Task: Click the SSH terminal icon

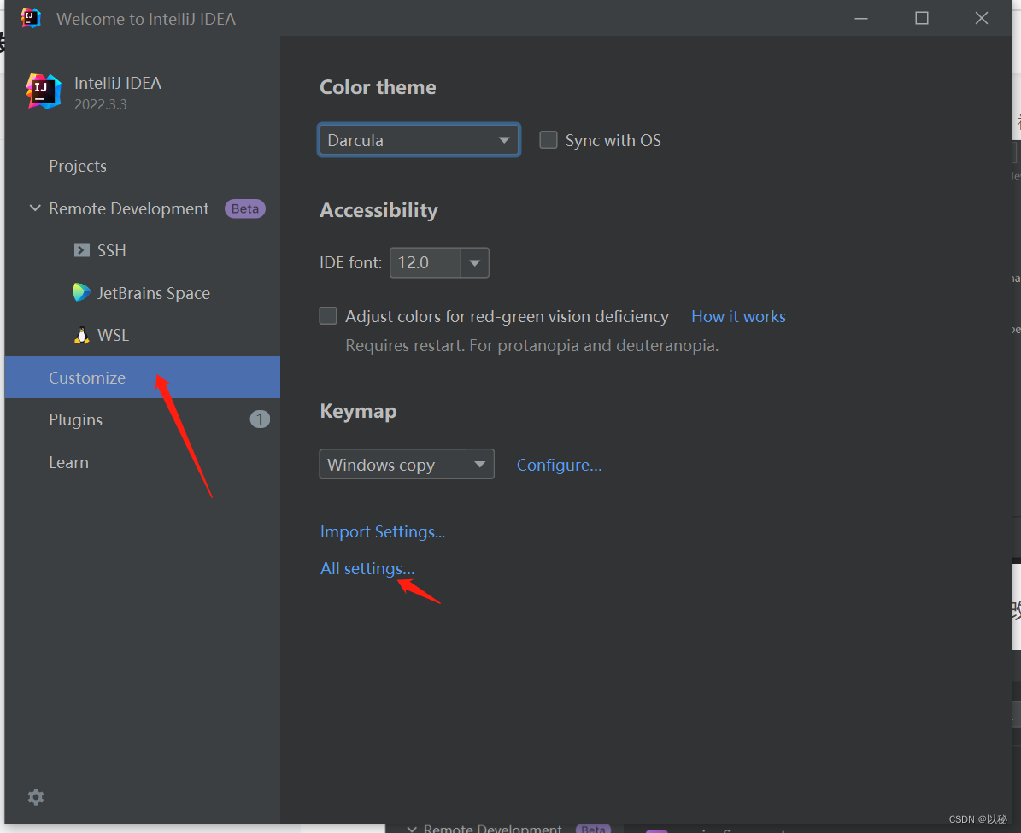Action: click(81, 250)
